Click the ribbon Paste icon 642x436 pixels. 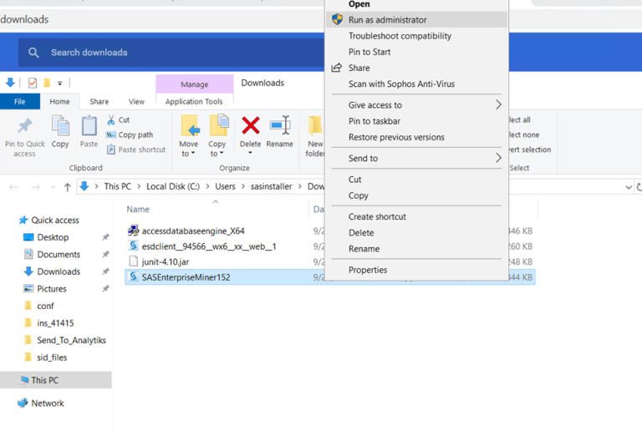point(89,125)
